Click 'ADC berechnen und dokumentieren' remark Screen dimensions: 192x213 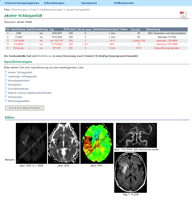(167, 33)
